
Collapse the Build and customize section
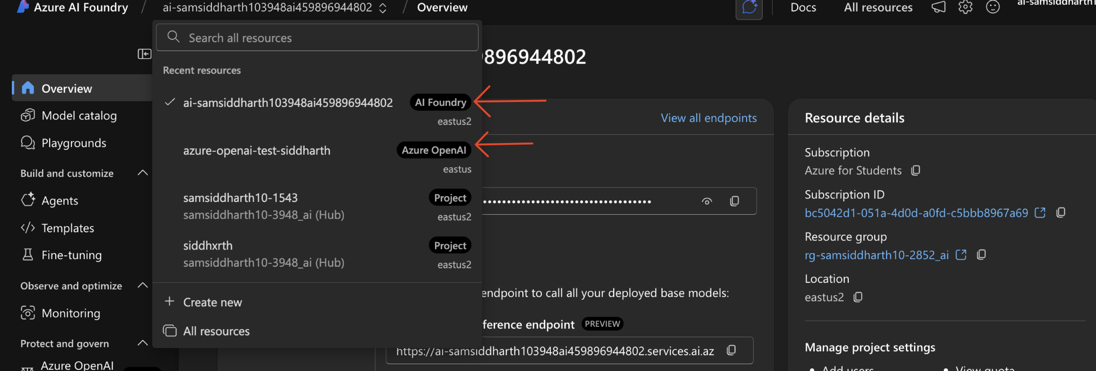(143, 173)
